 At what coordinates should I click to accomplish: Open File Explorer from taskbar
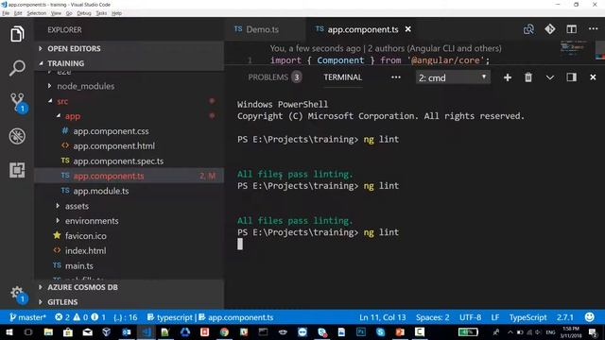coord(48,331)
